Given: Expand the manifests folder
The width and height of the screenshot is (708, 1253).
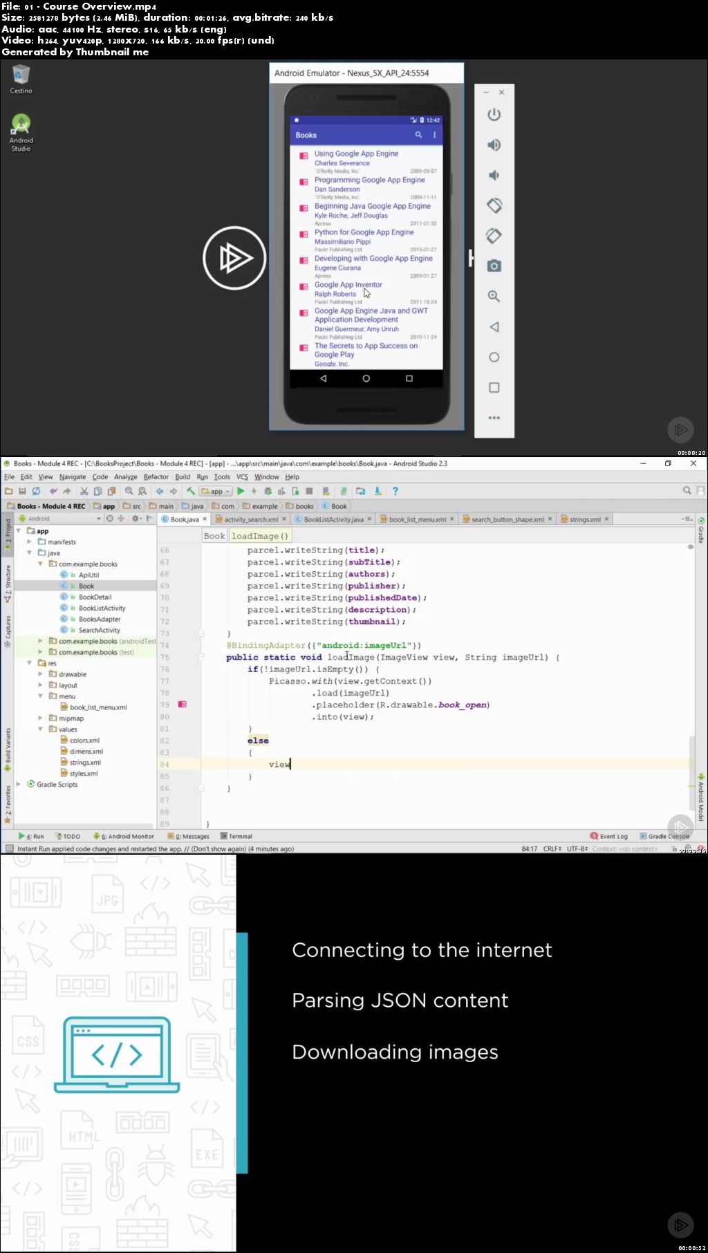Looking at the screenshot, I should pyautogui.click(x=30, y=541).
